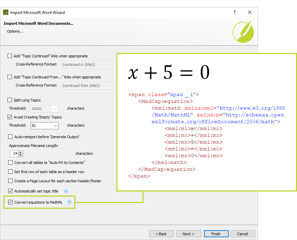Click the Back button

click(161, 234)
